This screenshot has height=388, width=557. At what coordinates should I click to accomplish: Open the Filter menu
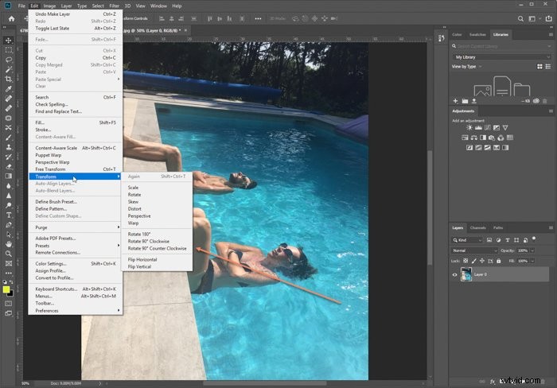coord(114,6)
